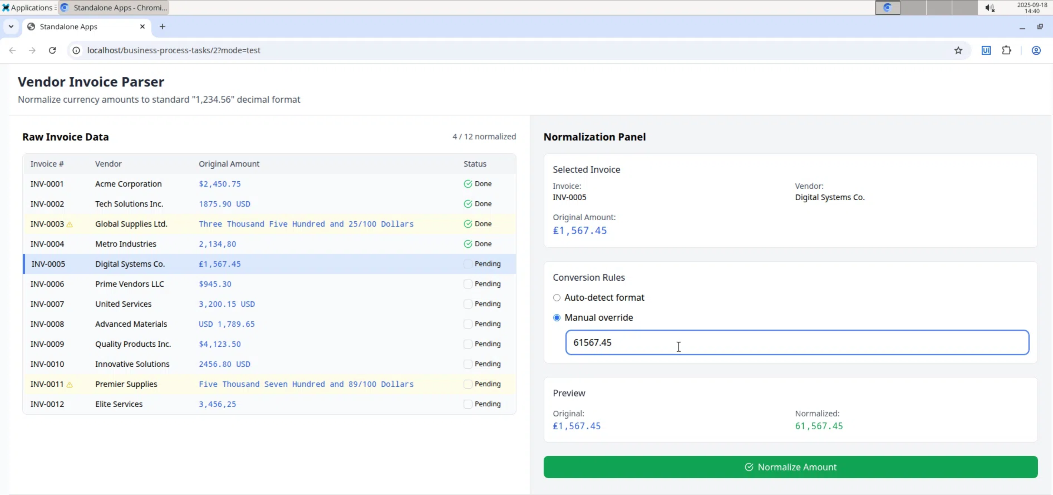Select the Advanced Materials invoice row
1053x495 pixels.
(x=269, y=324)
